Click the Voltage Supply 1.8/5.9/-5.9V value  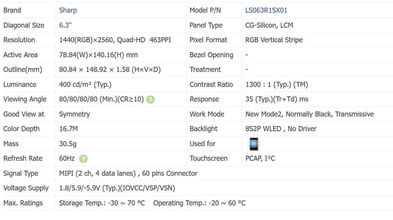[x=117, y=188]
